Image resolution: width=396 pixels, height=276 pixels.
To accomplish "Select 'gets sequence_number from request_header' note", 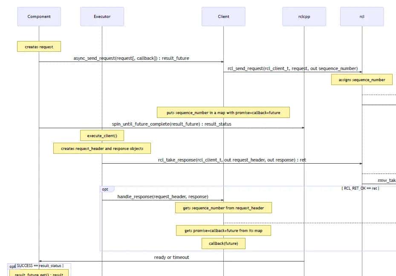I will [223, 208].
